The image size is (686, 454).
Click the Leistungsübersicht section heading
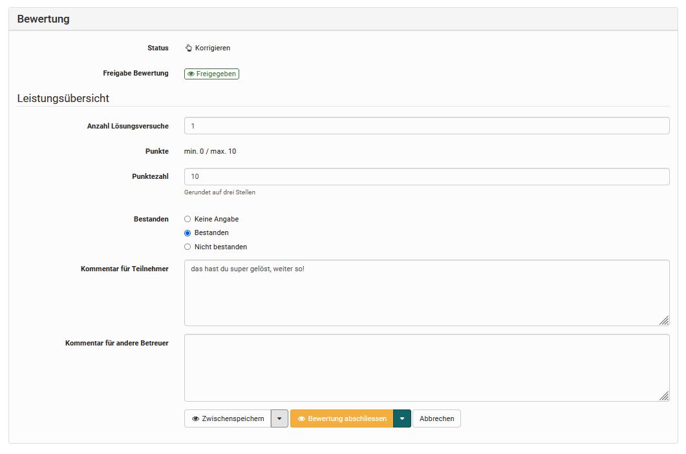tap(63, 98)
